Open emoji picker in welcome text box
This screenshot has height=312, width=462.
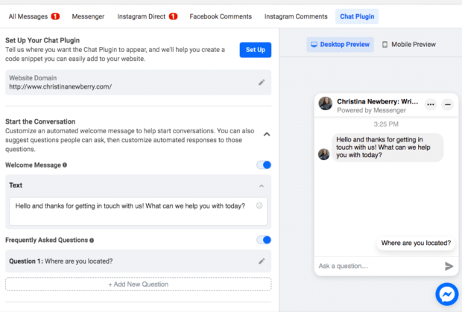pos(259,206)
